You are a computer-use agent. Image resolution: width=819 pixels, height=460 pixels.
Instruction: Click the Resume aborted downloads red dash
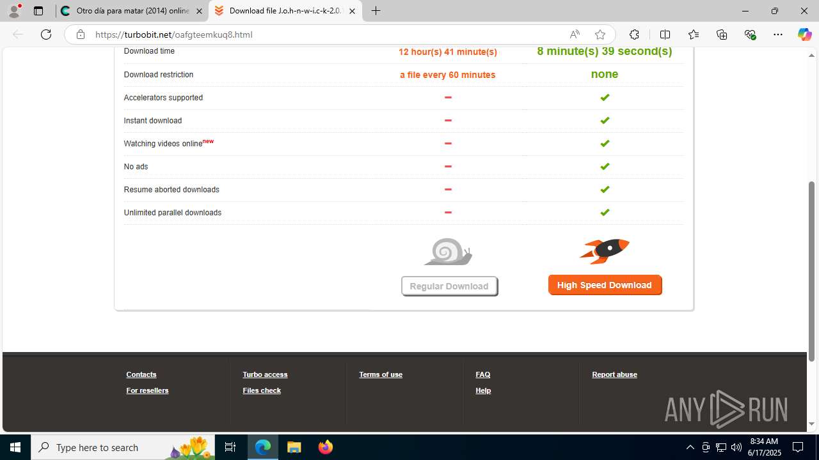pyautogui.click(x=448, y=189)
